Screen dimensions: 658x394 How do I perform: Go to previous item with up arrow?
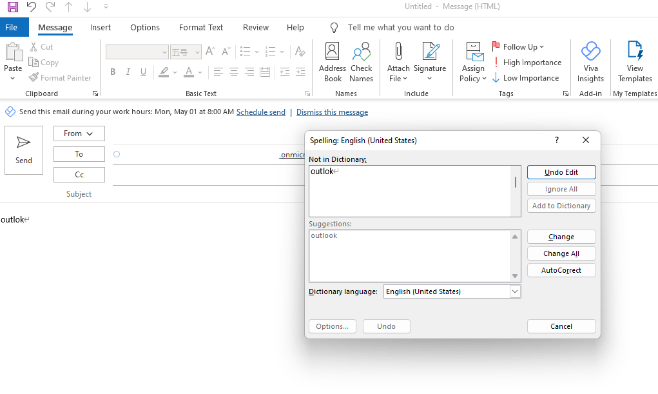point(69,6)
